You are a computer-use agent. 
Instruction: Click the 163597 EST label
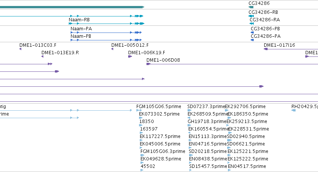click(149, 129)
